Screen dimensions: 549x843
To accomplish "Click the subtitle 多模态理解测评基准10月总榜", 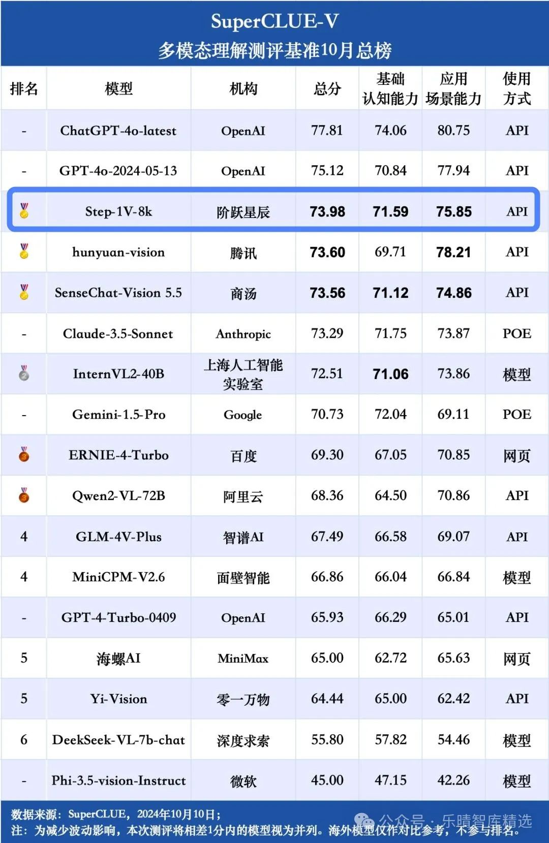I will tap(274, 50).
